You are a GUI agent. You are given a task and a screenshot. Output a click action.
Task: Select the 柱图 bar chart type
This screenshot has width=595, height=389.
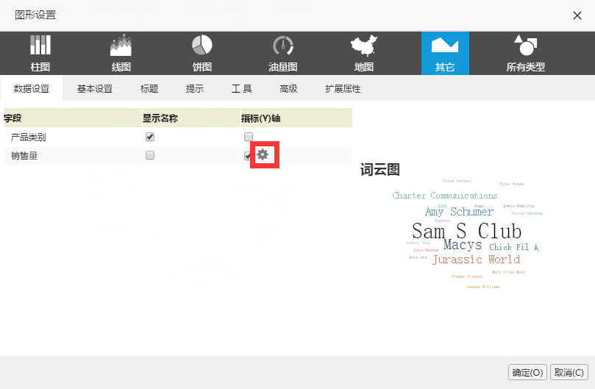(40, 53)
